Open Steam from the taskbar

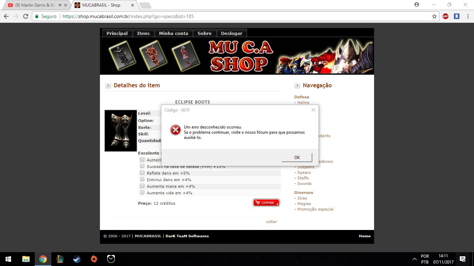(x=77, y=259)
